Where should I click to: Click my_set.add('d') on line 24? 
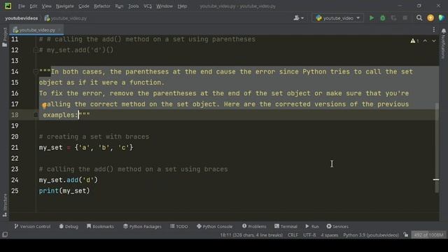(x=69, y=180)
